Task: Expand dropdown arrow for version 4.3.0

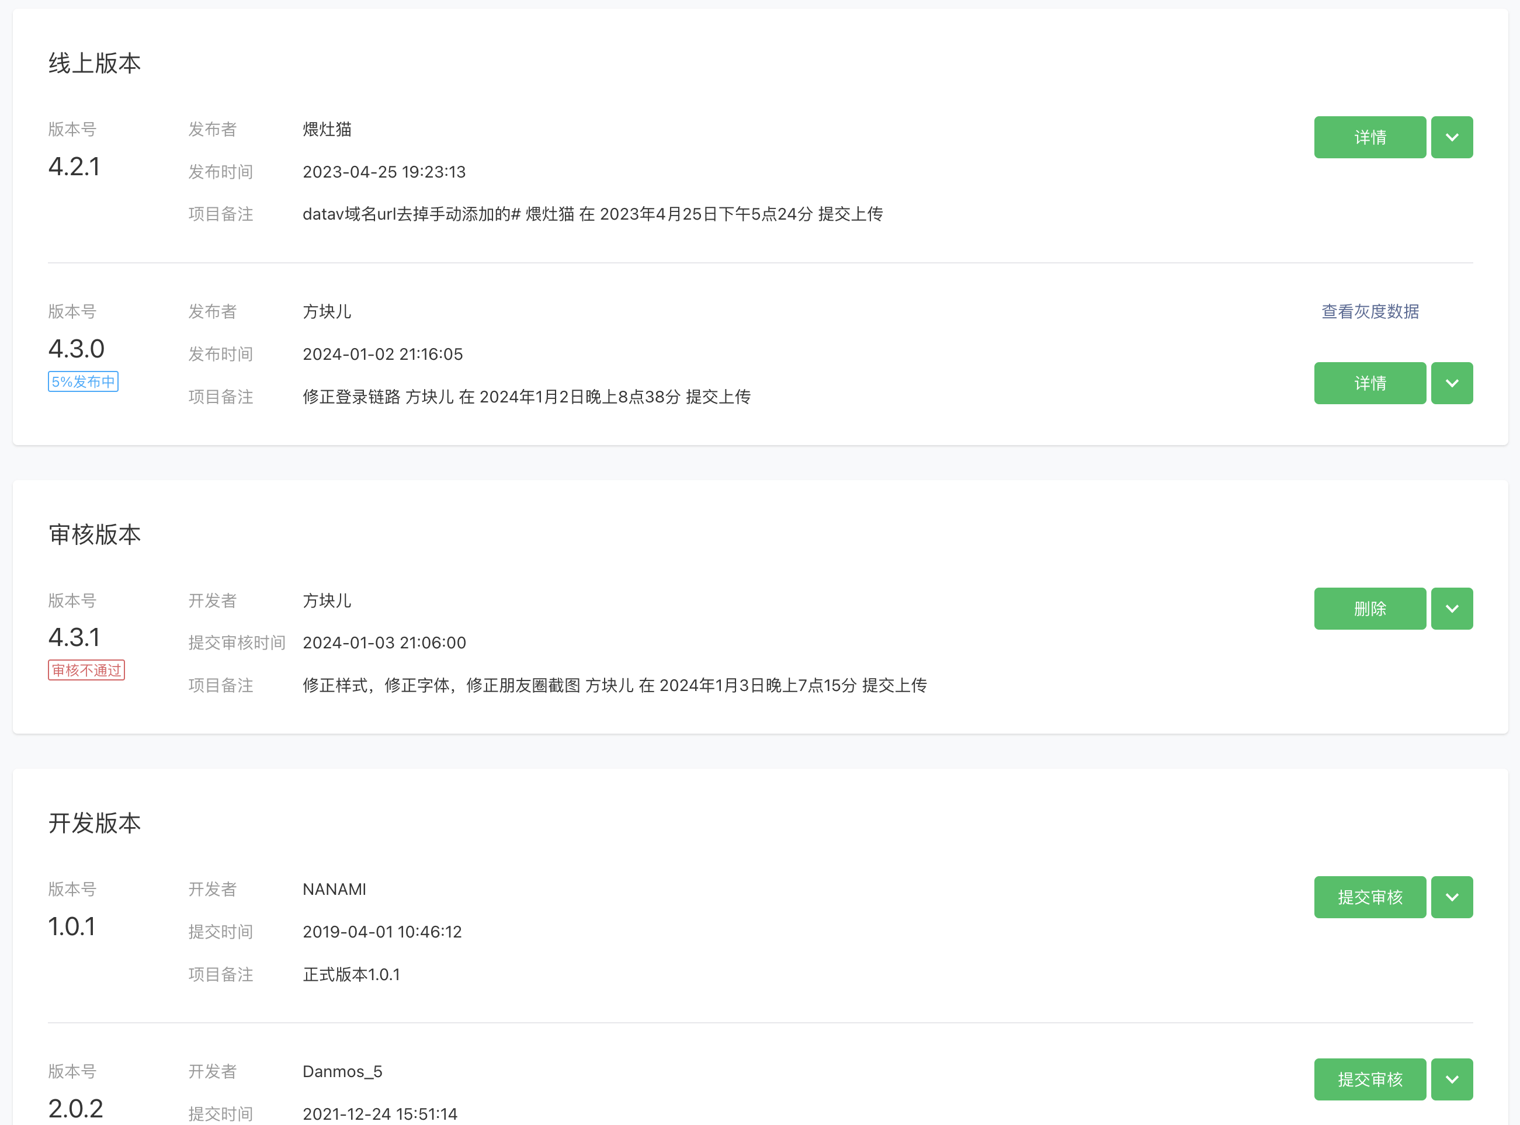Action: (1451, 383)
